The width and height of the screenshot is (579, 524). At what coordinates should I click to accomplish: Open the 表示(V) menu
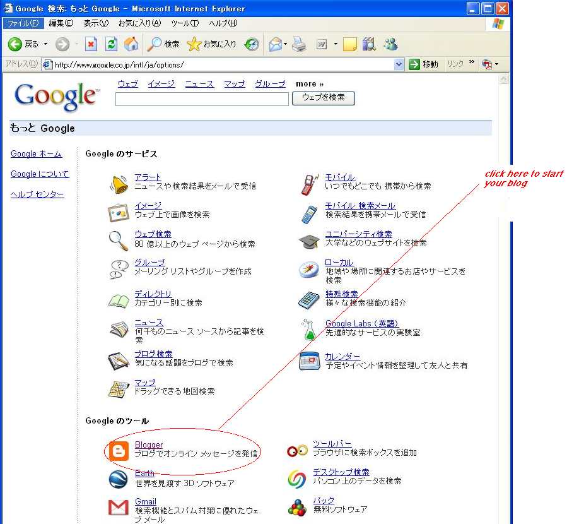click(x=96, y=23)
